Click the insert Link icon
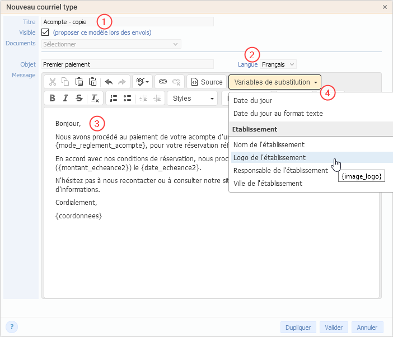This screenshot has height=337, width=393. coord(163,82)
